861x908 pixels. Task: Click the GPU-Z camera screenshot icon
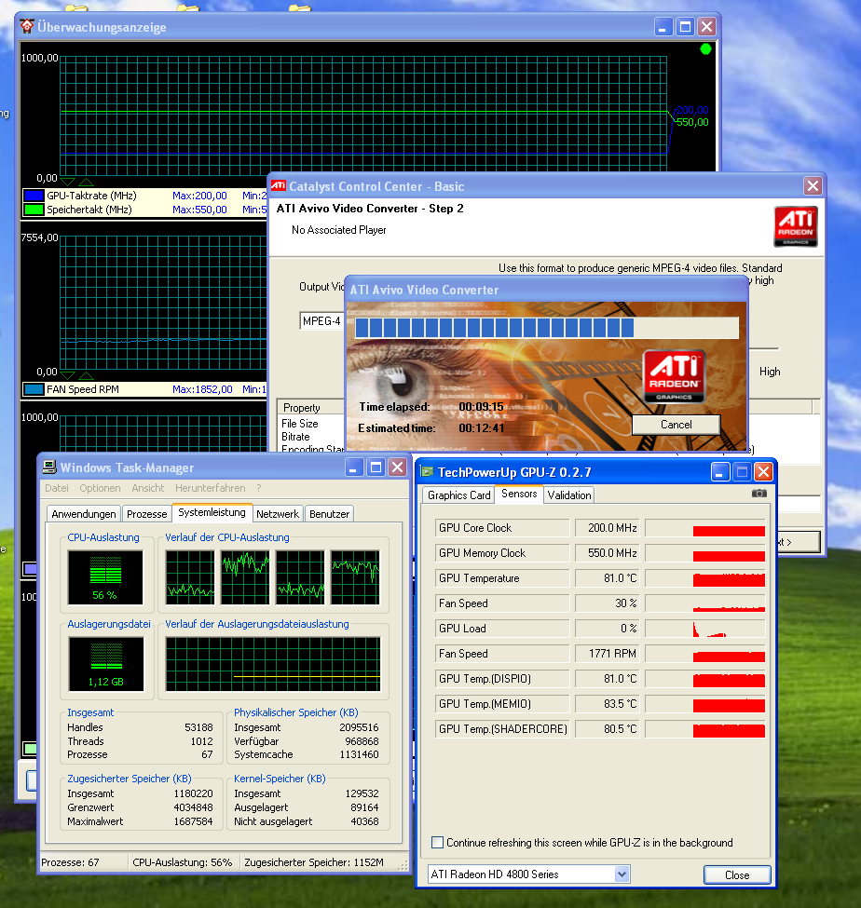pyautogui.click(x=759, y=494)
